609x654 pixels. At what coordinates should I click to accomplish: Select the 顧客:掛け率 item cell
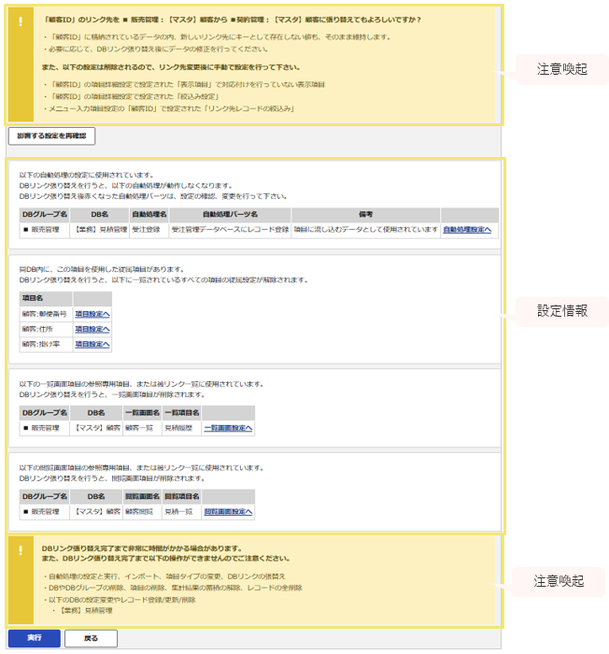tap(46, 345)
